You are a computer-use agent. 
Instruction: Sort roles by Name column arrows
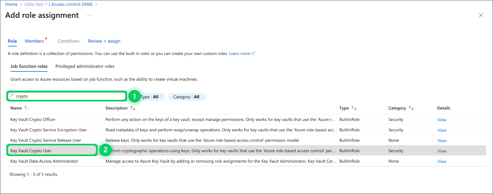pos(27,108)
